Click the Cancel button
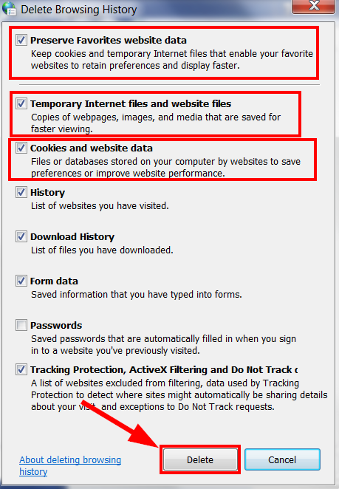The width and height of the screenshot is (339, 489). [283, 459]
